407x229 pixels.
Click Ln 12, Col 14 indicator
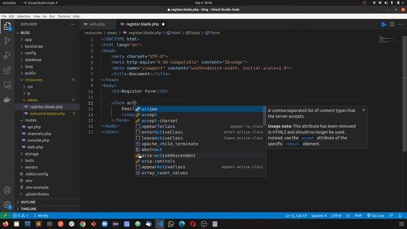pyautogui.click(x=296, y=216)
